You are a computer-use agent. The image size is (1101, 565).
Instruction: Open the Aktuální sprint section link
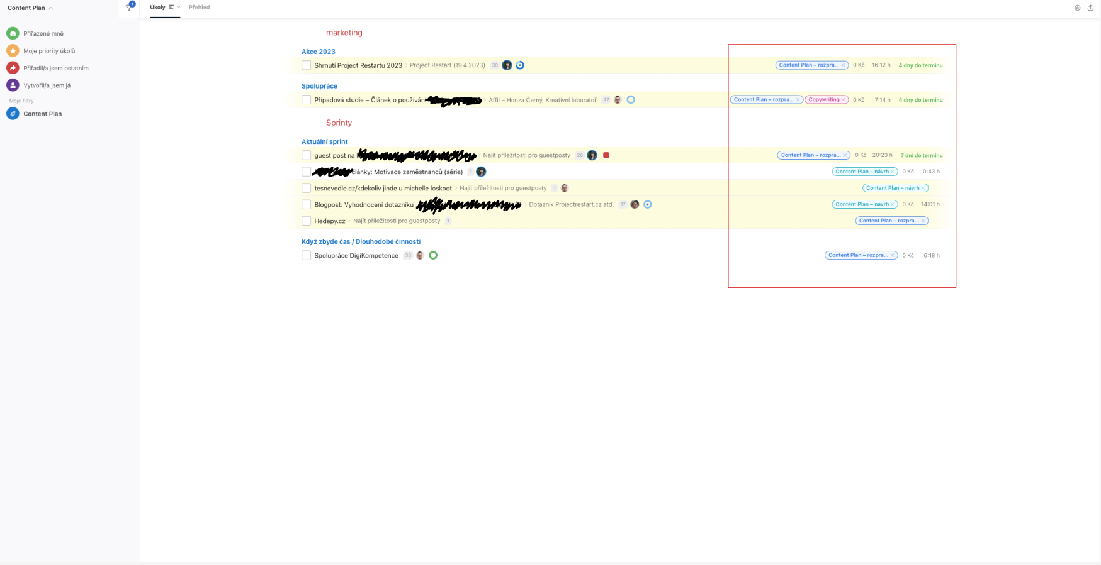point(324,141)
